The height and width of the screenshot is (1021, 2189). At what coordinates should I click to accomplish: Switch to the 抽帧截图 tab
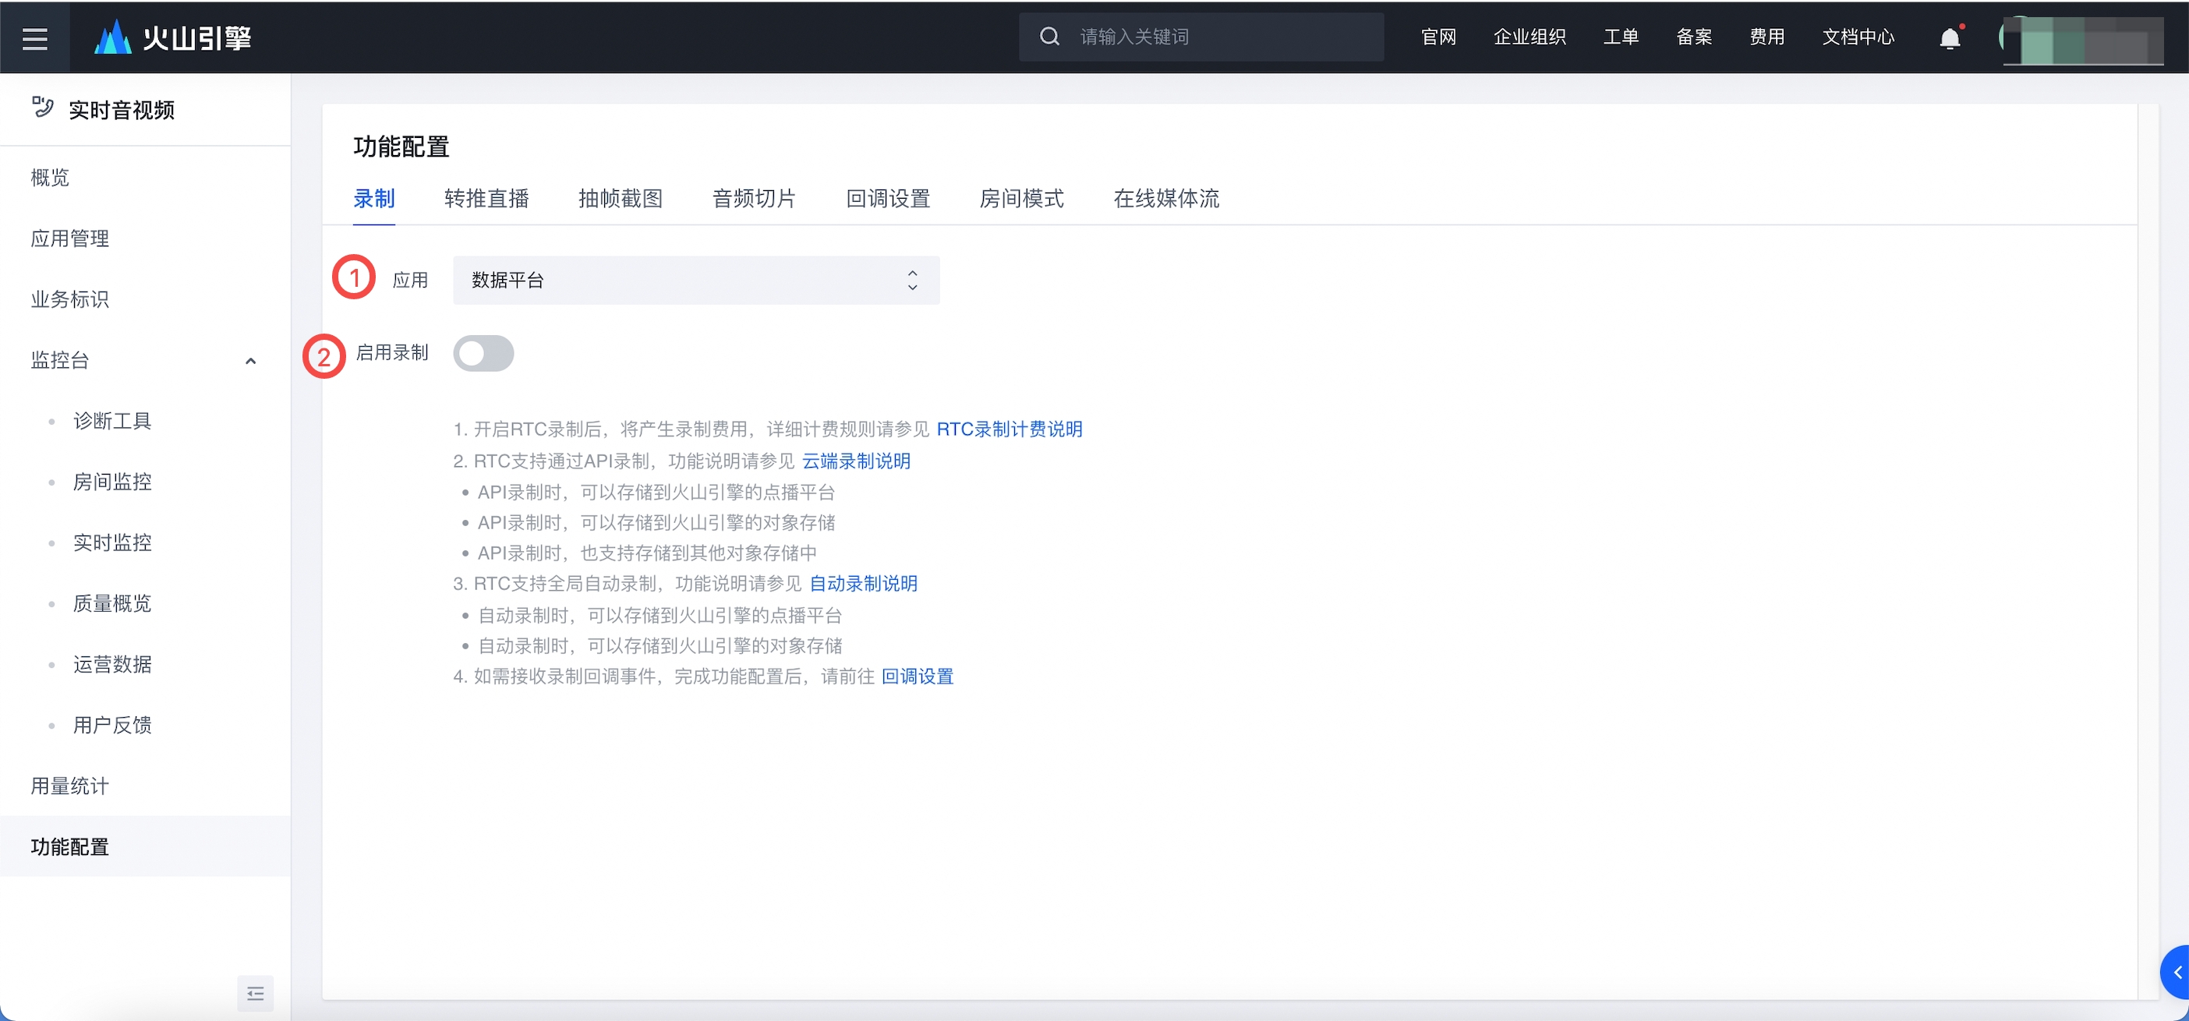point(621,199)
